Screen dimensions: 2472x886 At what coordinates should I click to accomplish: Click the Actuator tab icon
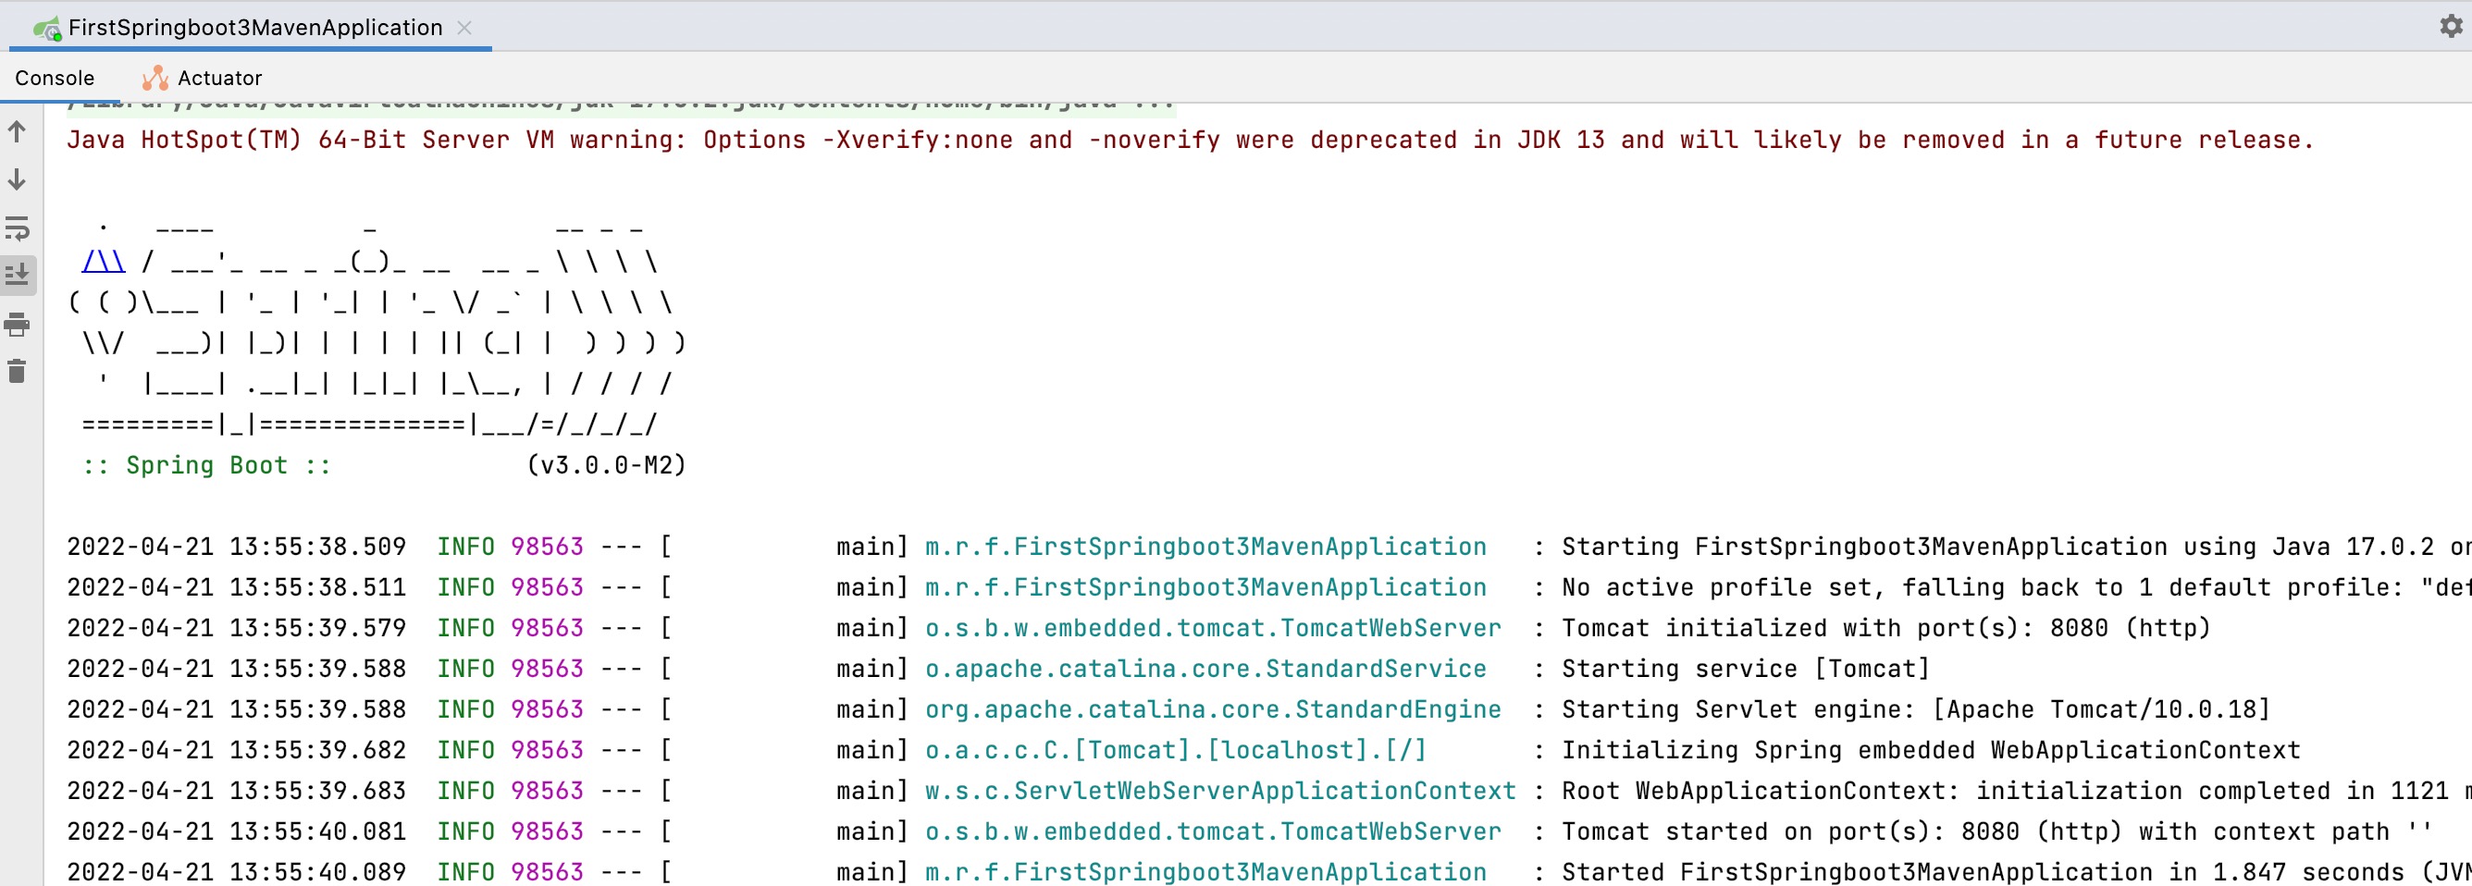point(154,78)
